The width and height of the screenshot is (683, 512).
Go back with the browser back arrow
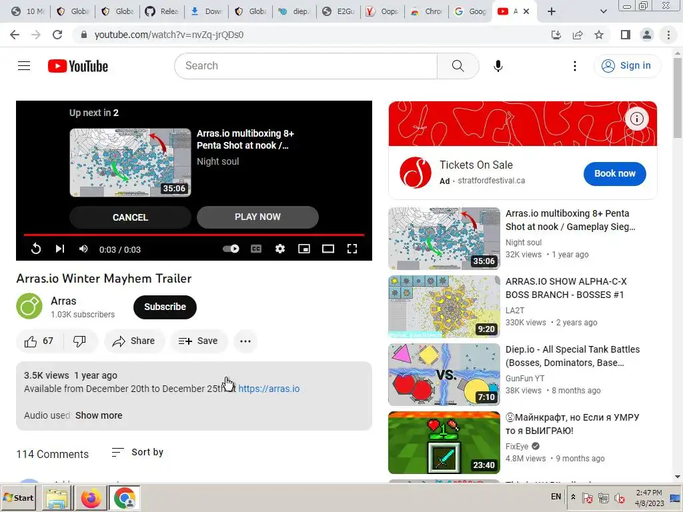click(x=15, y=35)
